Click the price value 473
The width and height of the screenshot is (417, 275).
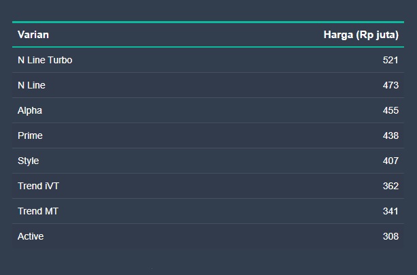[x=390, y=85]
